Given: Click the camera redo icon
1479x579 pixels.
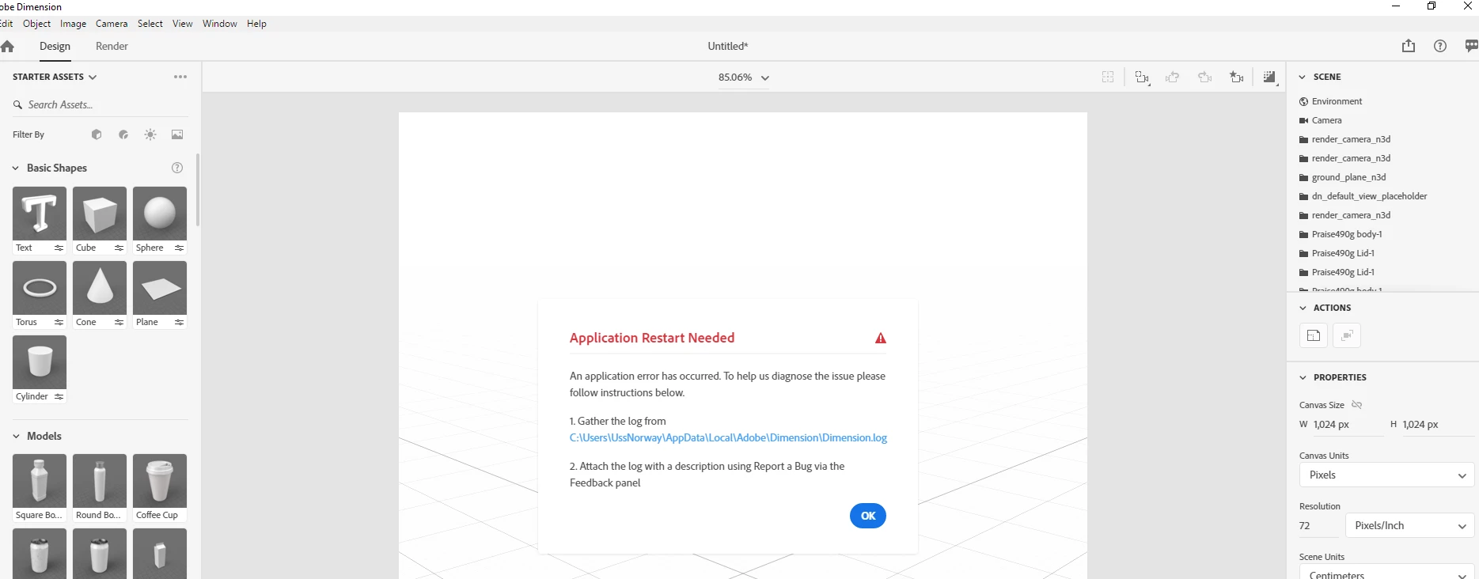Looking at the screenshot, I should point(1205,77).
